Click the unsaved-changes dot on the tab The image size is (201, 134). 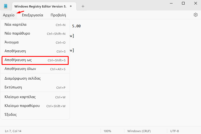(x=71, y=6)
